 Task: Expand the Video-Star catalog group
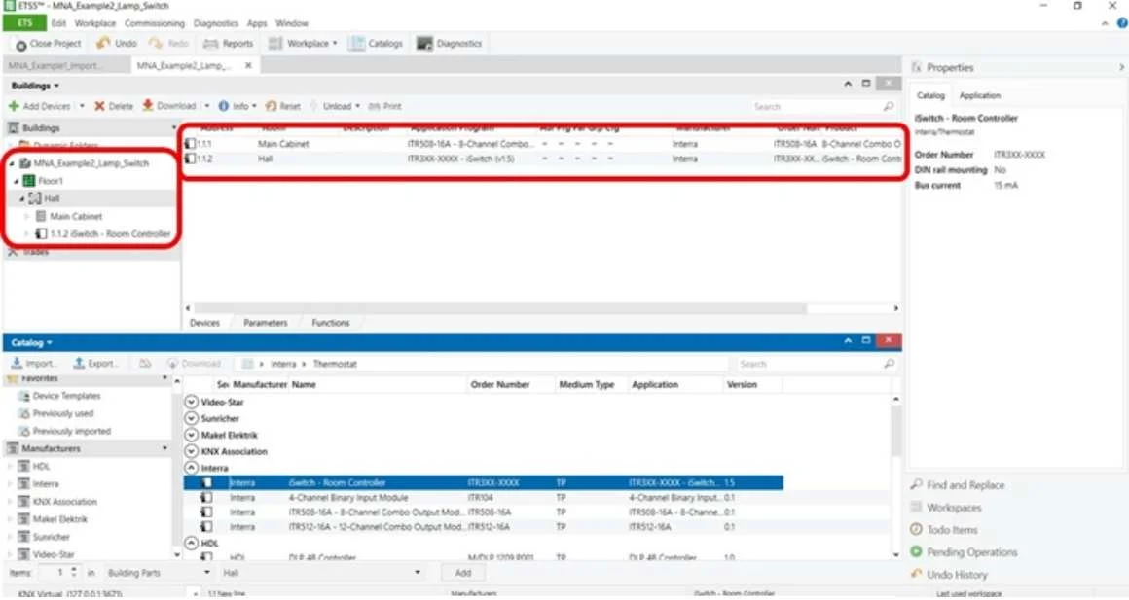coord(191,403)
